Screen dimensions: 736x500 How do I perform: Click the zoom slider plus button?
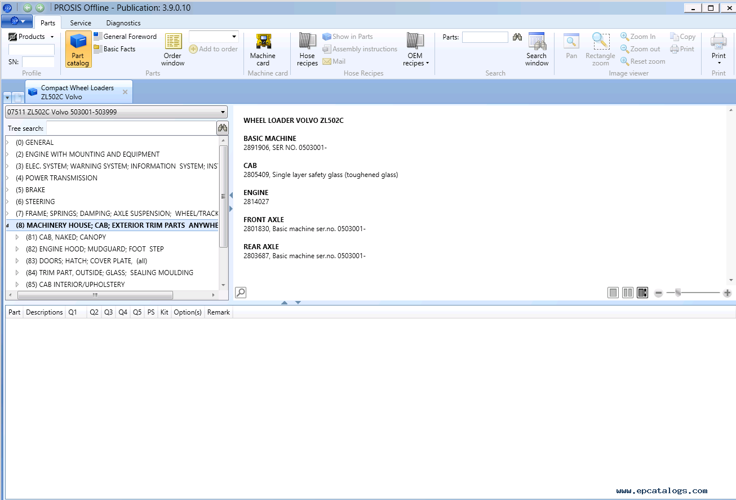coord(727,293)
